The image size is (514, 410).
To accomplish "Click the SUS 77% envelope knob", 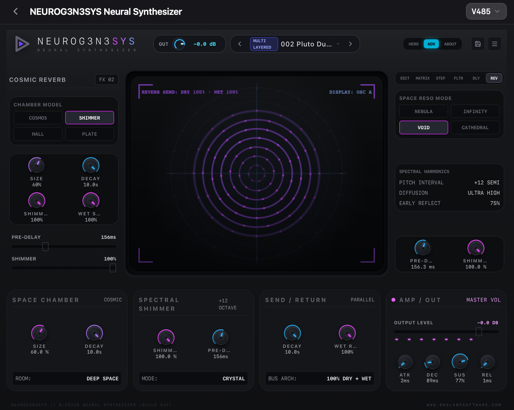I will coord(460,362).
